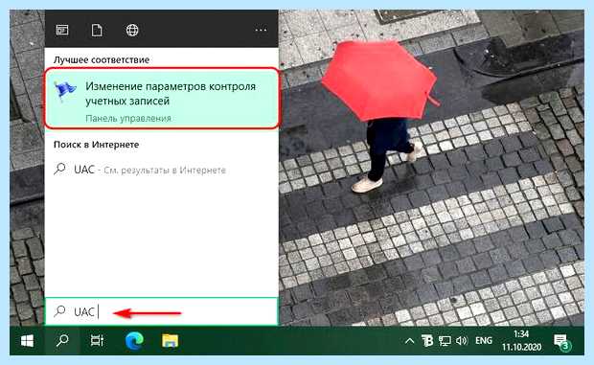The height and width of the screenshot is (365, 594).
Task: Select the Documents filter icon
Action: coord(97,30)
